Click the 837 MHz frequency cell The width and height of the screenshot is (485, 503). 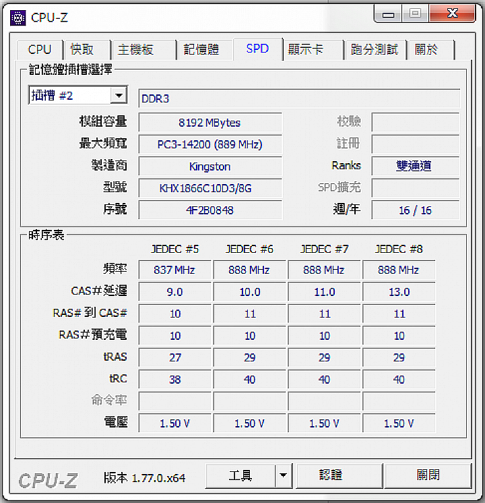click(x=174, y=270)
